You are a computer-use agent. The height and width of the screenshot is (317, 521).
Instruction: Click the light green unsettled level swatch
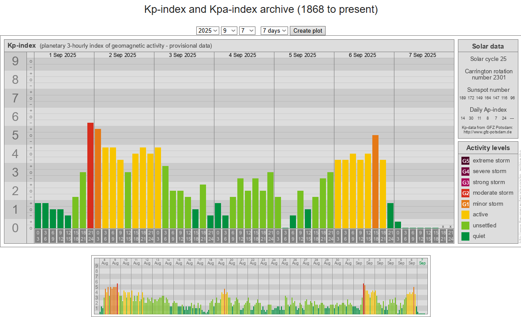[x=465, y=226]
